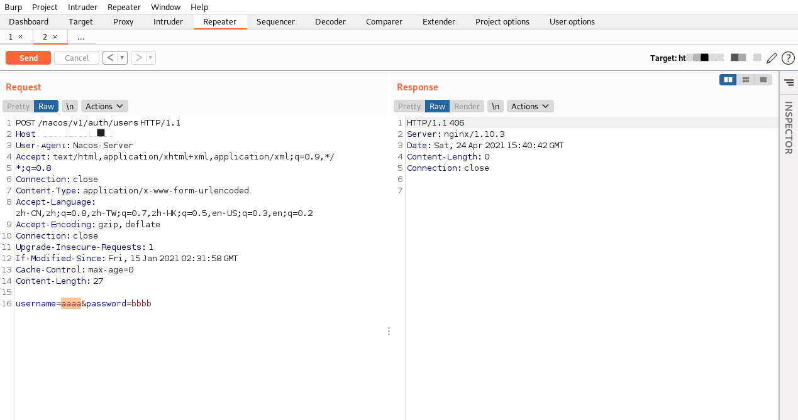Image resolution: width=798 pixels, height=420 pixels.
Task: Click the "Content-Length: 27" request header
Action: pos(60,281)
